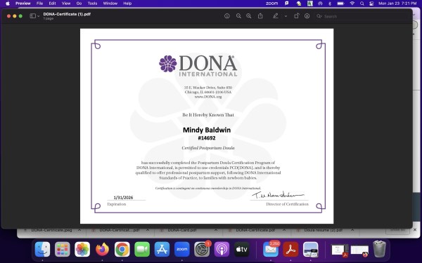Open Firefox from the Dock
This screenshot has height=263, width=422.
click(x=102, y=249)
